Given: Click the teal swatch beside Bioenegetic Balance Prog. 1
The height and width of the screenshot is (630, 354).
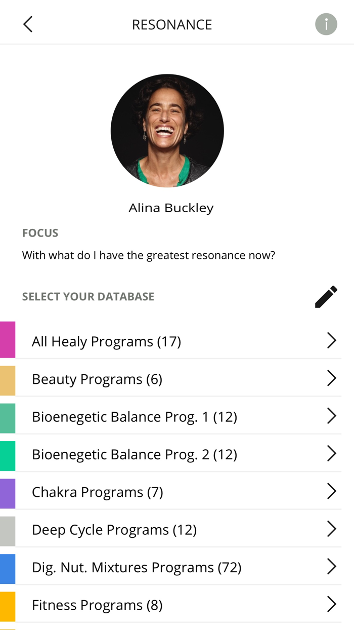Looking at the screenshot, I should coord(8,416).
